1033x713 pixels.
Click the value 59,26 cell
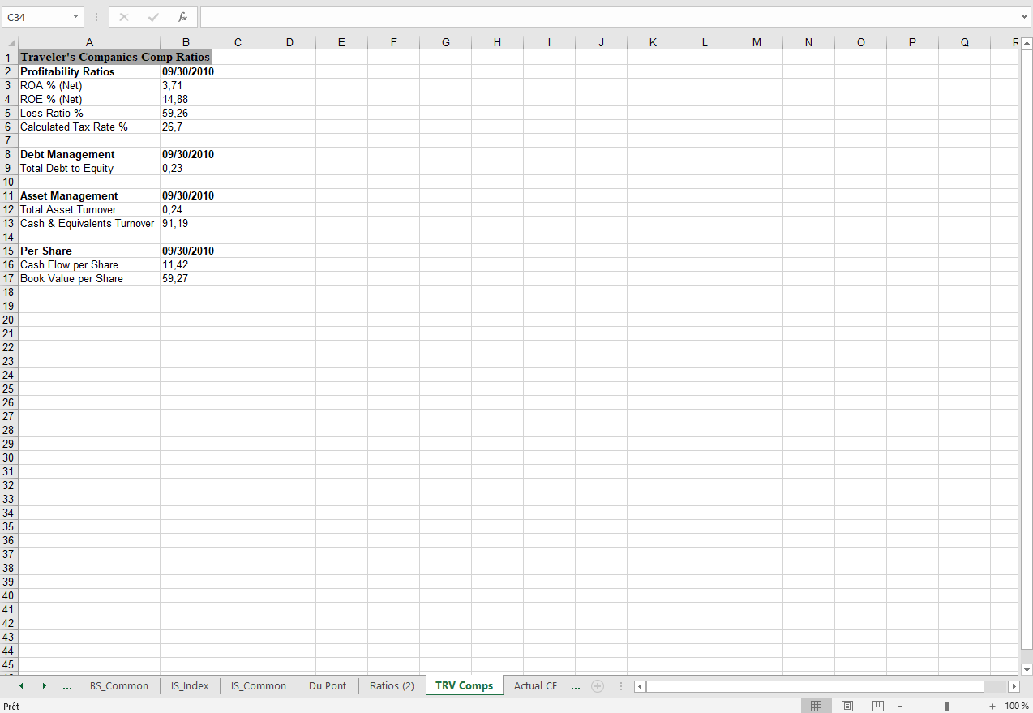pos(186,113)
